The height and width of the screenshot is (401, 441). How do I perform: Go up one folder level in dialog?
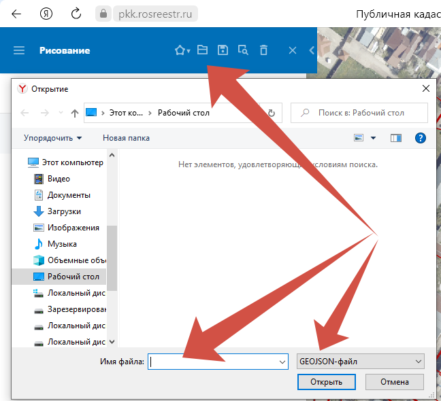[x=74, y=113]
